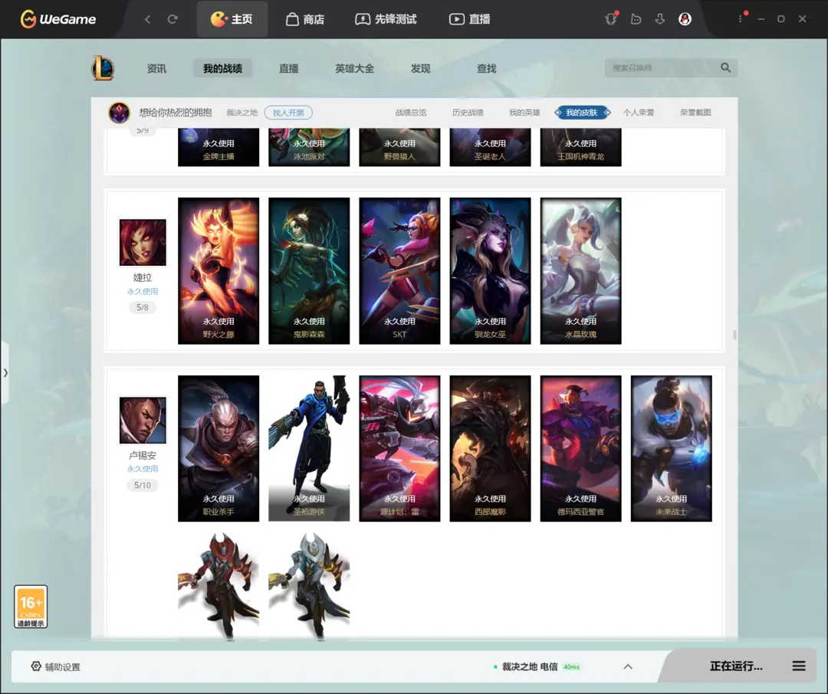The image size is (828, 694).
Task: Open the 发现 section
Action: 420,69
